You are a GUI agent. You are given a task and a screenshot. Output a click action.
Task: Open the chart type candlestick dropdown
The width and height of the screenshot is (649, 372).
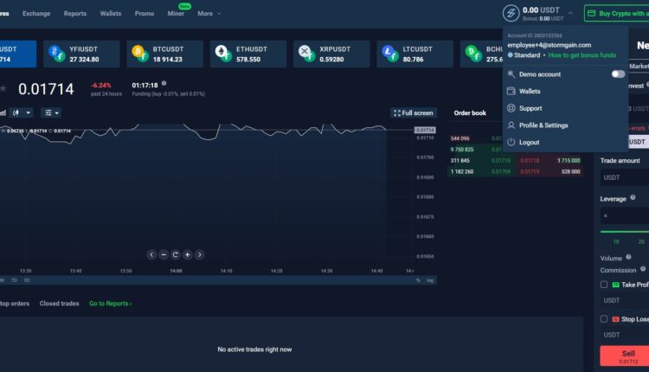click(22, 112)
